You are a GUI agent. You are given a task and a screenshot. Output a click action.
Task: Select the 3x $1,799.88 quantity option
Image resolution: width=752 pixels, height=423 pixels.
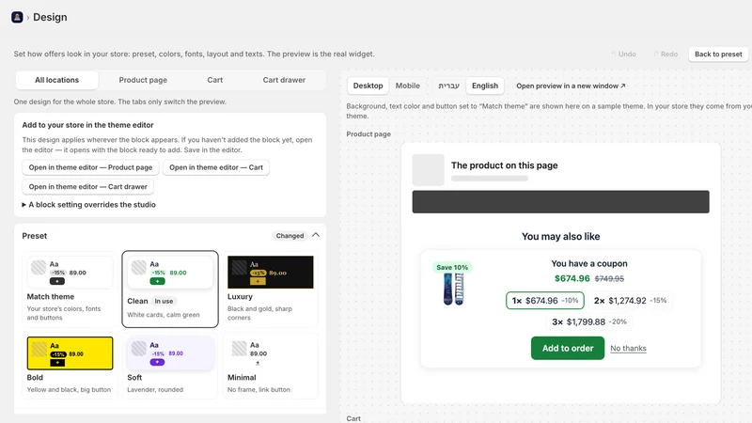click(x=589, y=321)
